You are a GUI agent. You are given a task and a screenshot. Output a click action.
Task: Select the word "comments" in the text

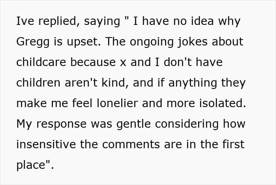131,145
